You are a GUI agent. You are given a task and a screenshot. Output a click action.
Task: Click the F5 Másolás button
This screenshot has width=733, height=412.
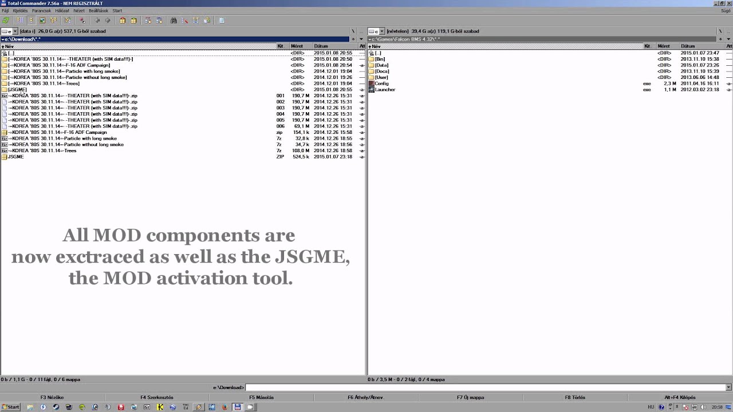click(261, 397)
